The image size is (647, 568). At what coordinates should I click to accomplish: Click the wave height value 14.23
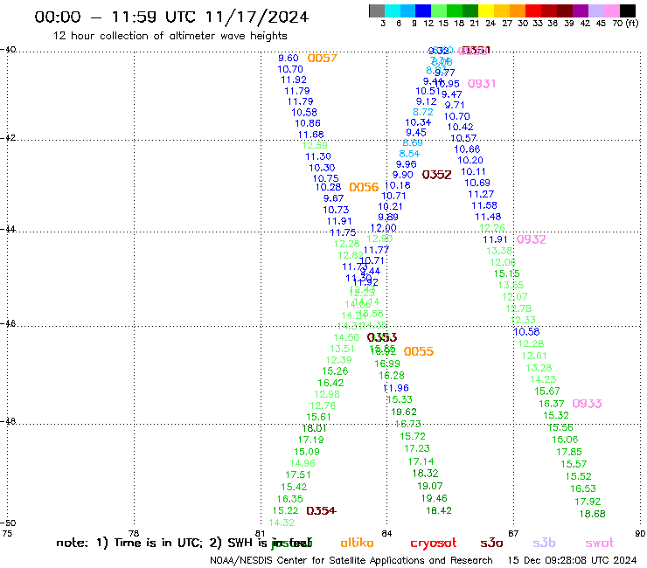tap(543, 379)
